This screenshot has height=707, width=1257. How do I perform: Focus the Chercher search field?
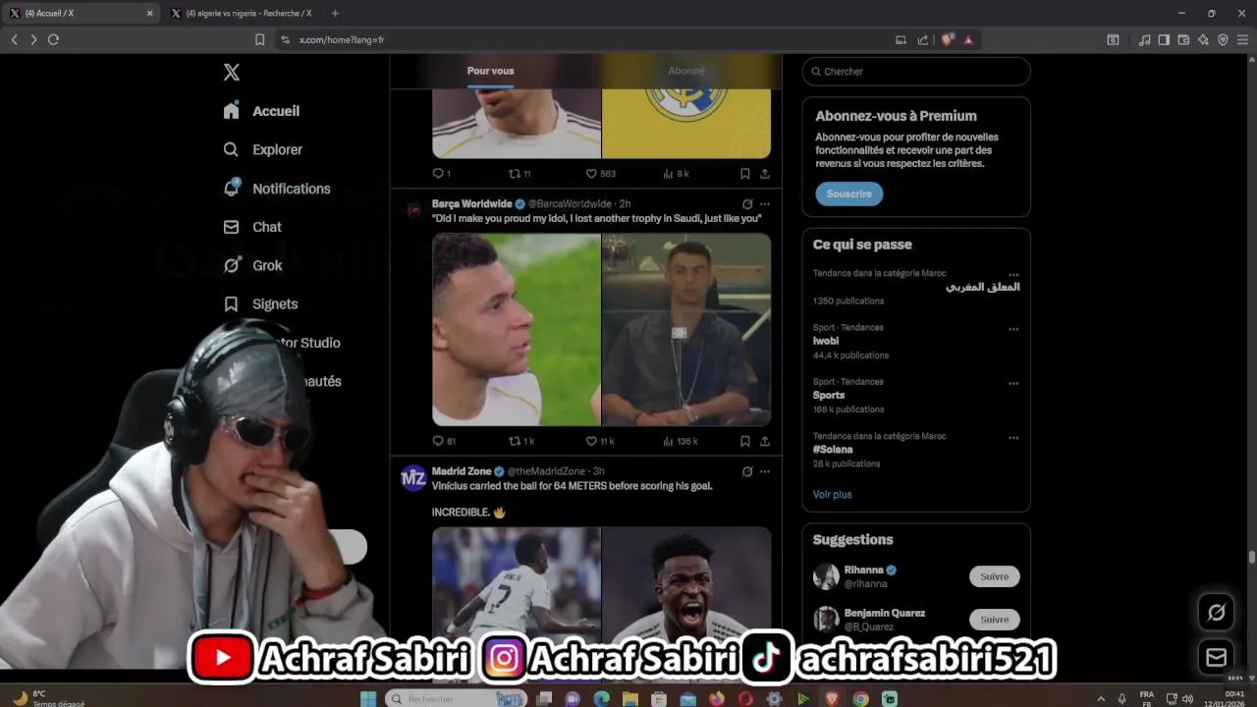tap(916, 72)
